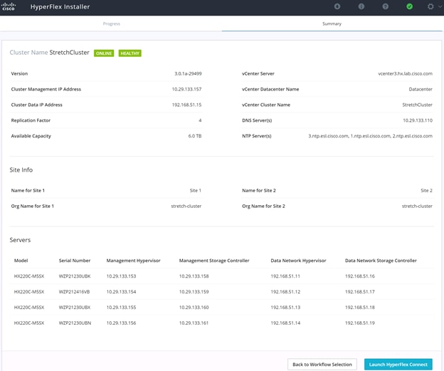The image size is (444, 371).
Task: Click Back to Workflow Selection button
Action: coord(322,365)
